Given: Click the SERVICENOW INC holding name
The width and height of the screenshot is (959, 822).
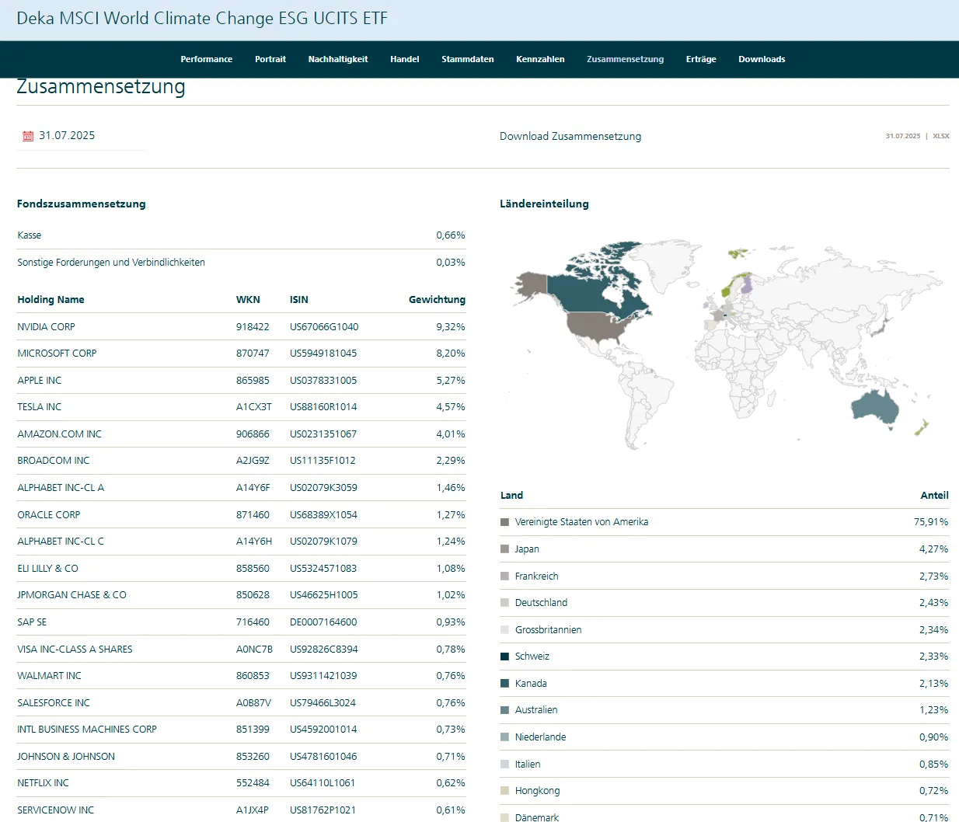Looking at the screenshot, I should click(x=55, y=810).
